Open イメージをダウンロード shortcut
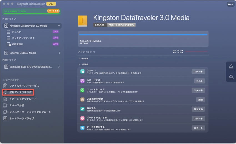 pos(23,99)
